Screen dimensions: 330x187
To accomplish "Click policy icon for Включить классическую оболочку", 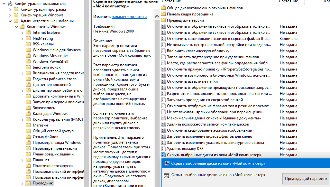I will coord(163,51).
